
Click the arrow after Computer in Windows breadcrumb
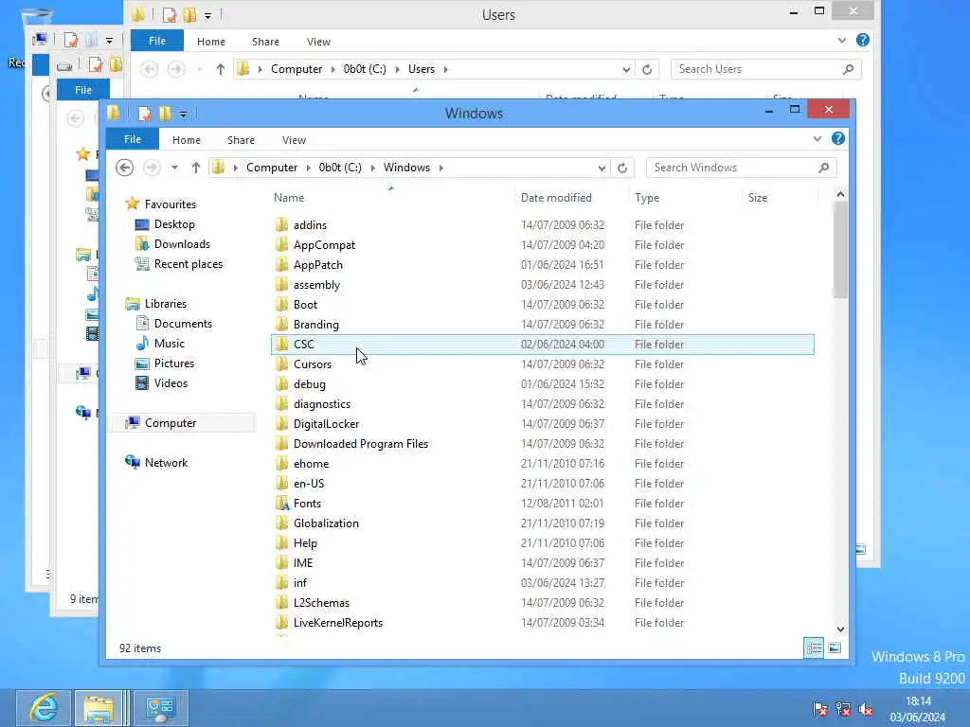(x=308, y=168)
